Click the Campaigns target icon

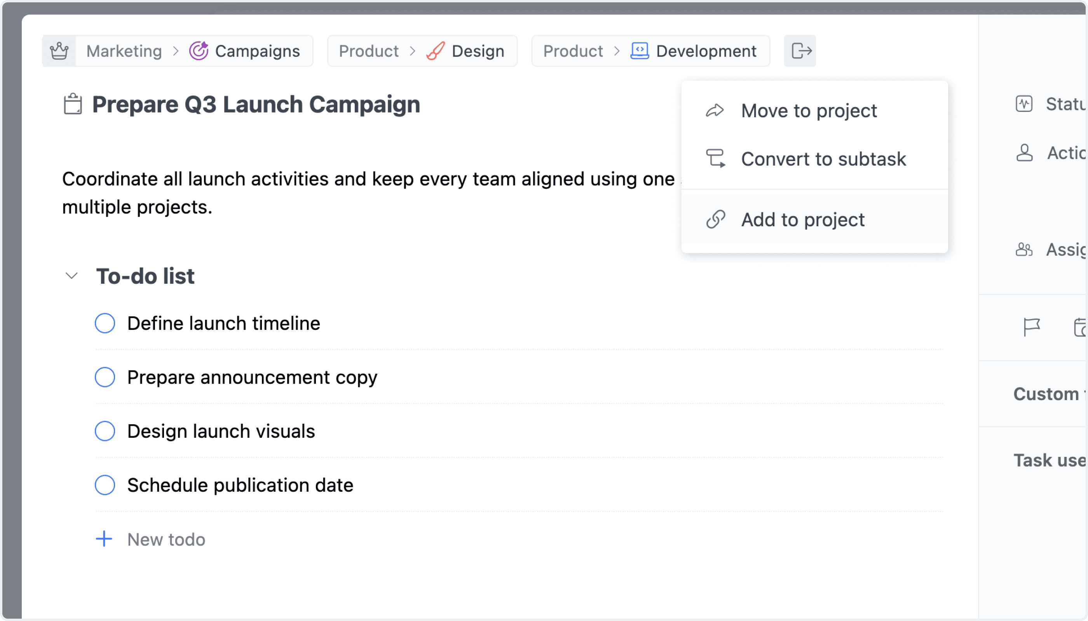tap(199, 51)
